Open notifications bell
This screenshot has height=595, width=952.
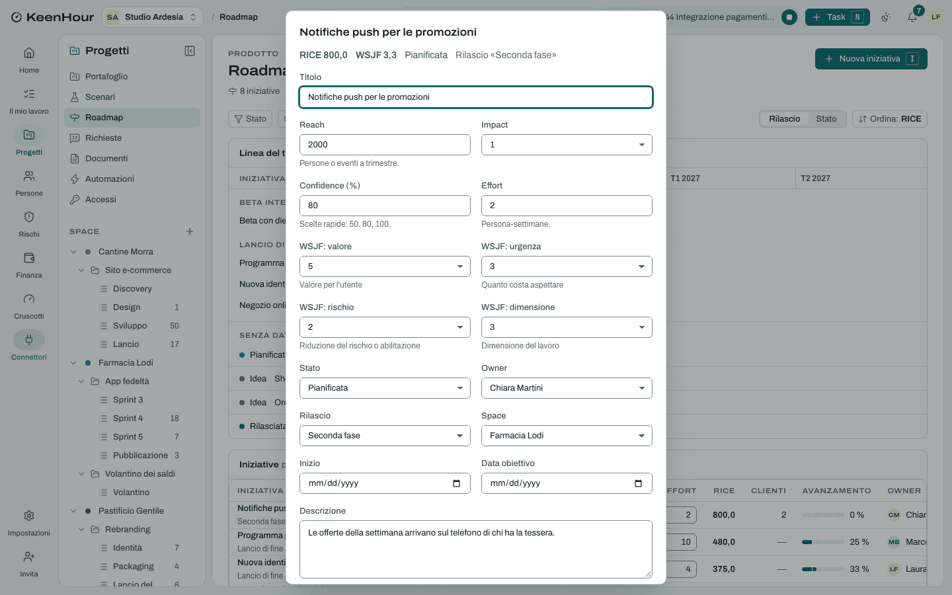(x=912, y=17)
